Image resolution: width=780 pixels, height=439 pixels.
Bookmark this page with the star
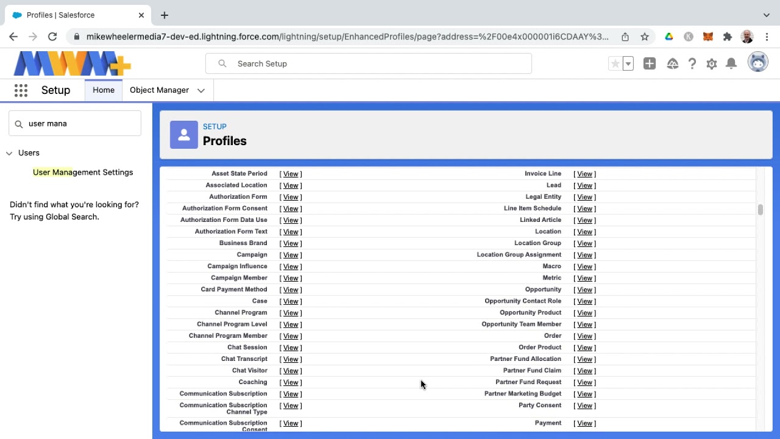tap(645, 37)
